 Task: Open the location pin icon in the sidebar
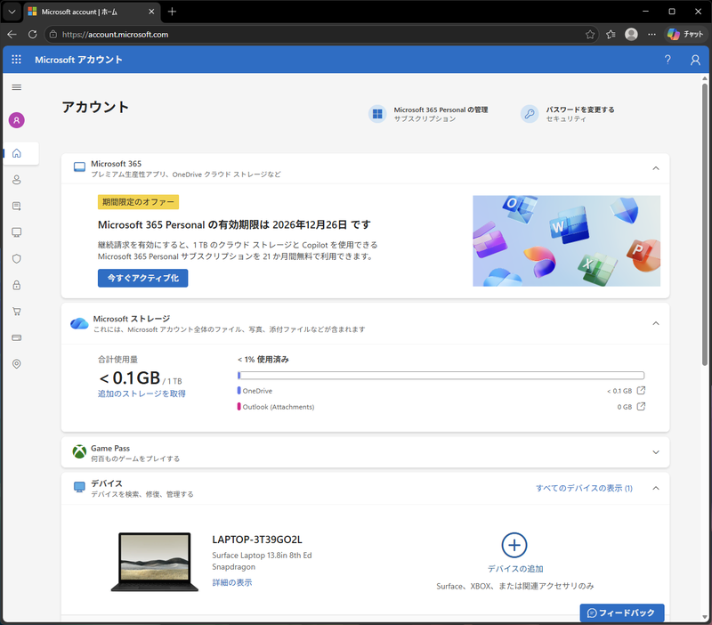[16, 364]
